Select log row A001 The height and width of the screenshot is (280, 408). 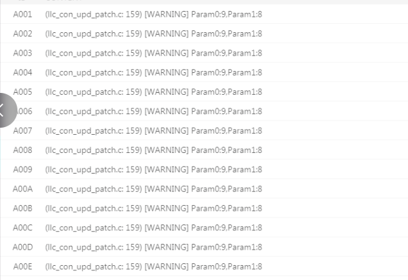204,14
